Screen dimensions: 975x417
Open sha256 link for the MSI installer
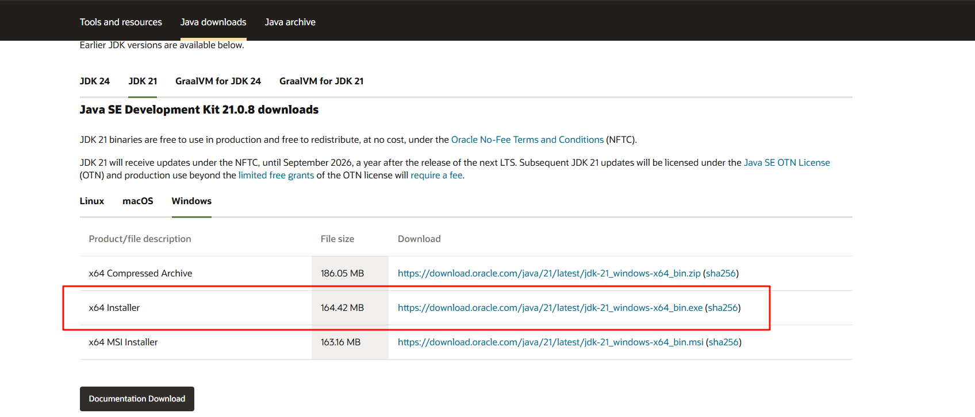pos(724,342)
